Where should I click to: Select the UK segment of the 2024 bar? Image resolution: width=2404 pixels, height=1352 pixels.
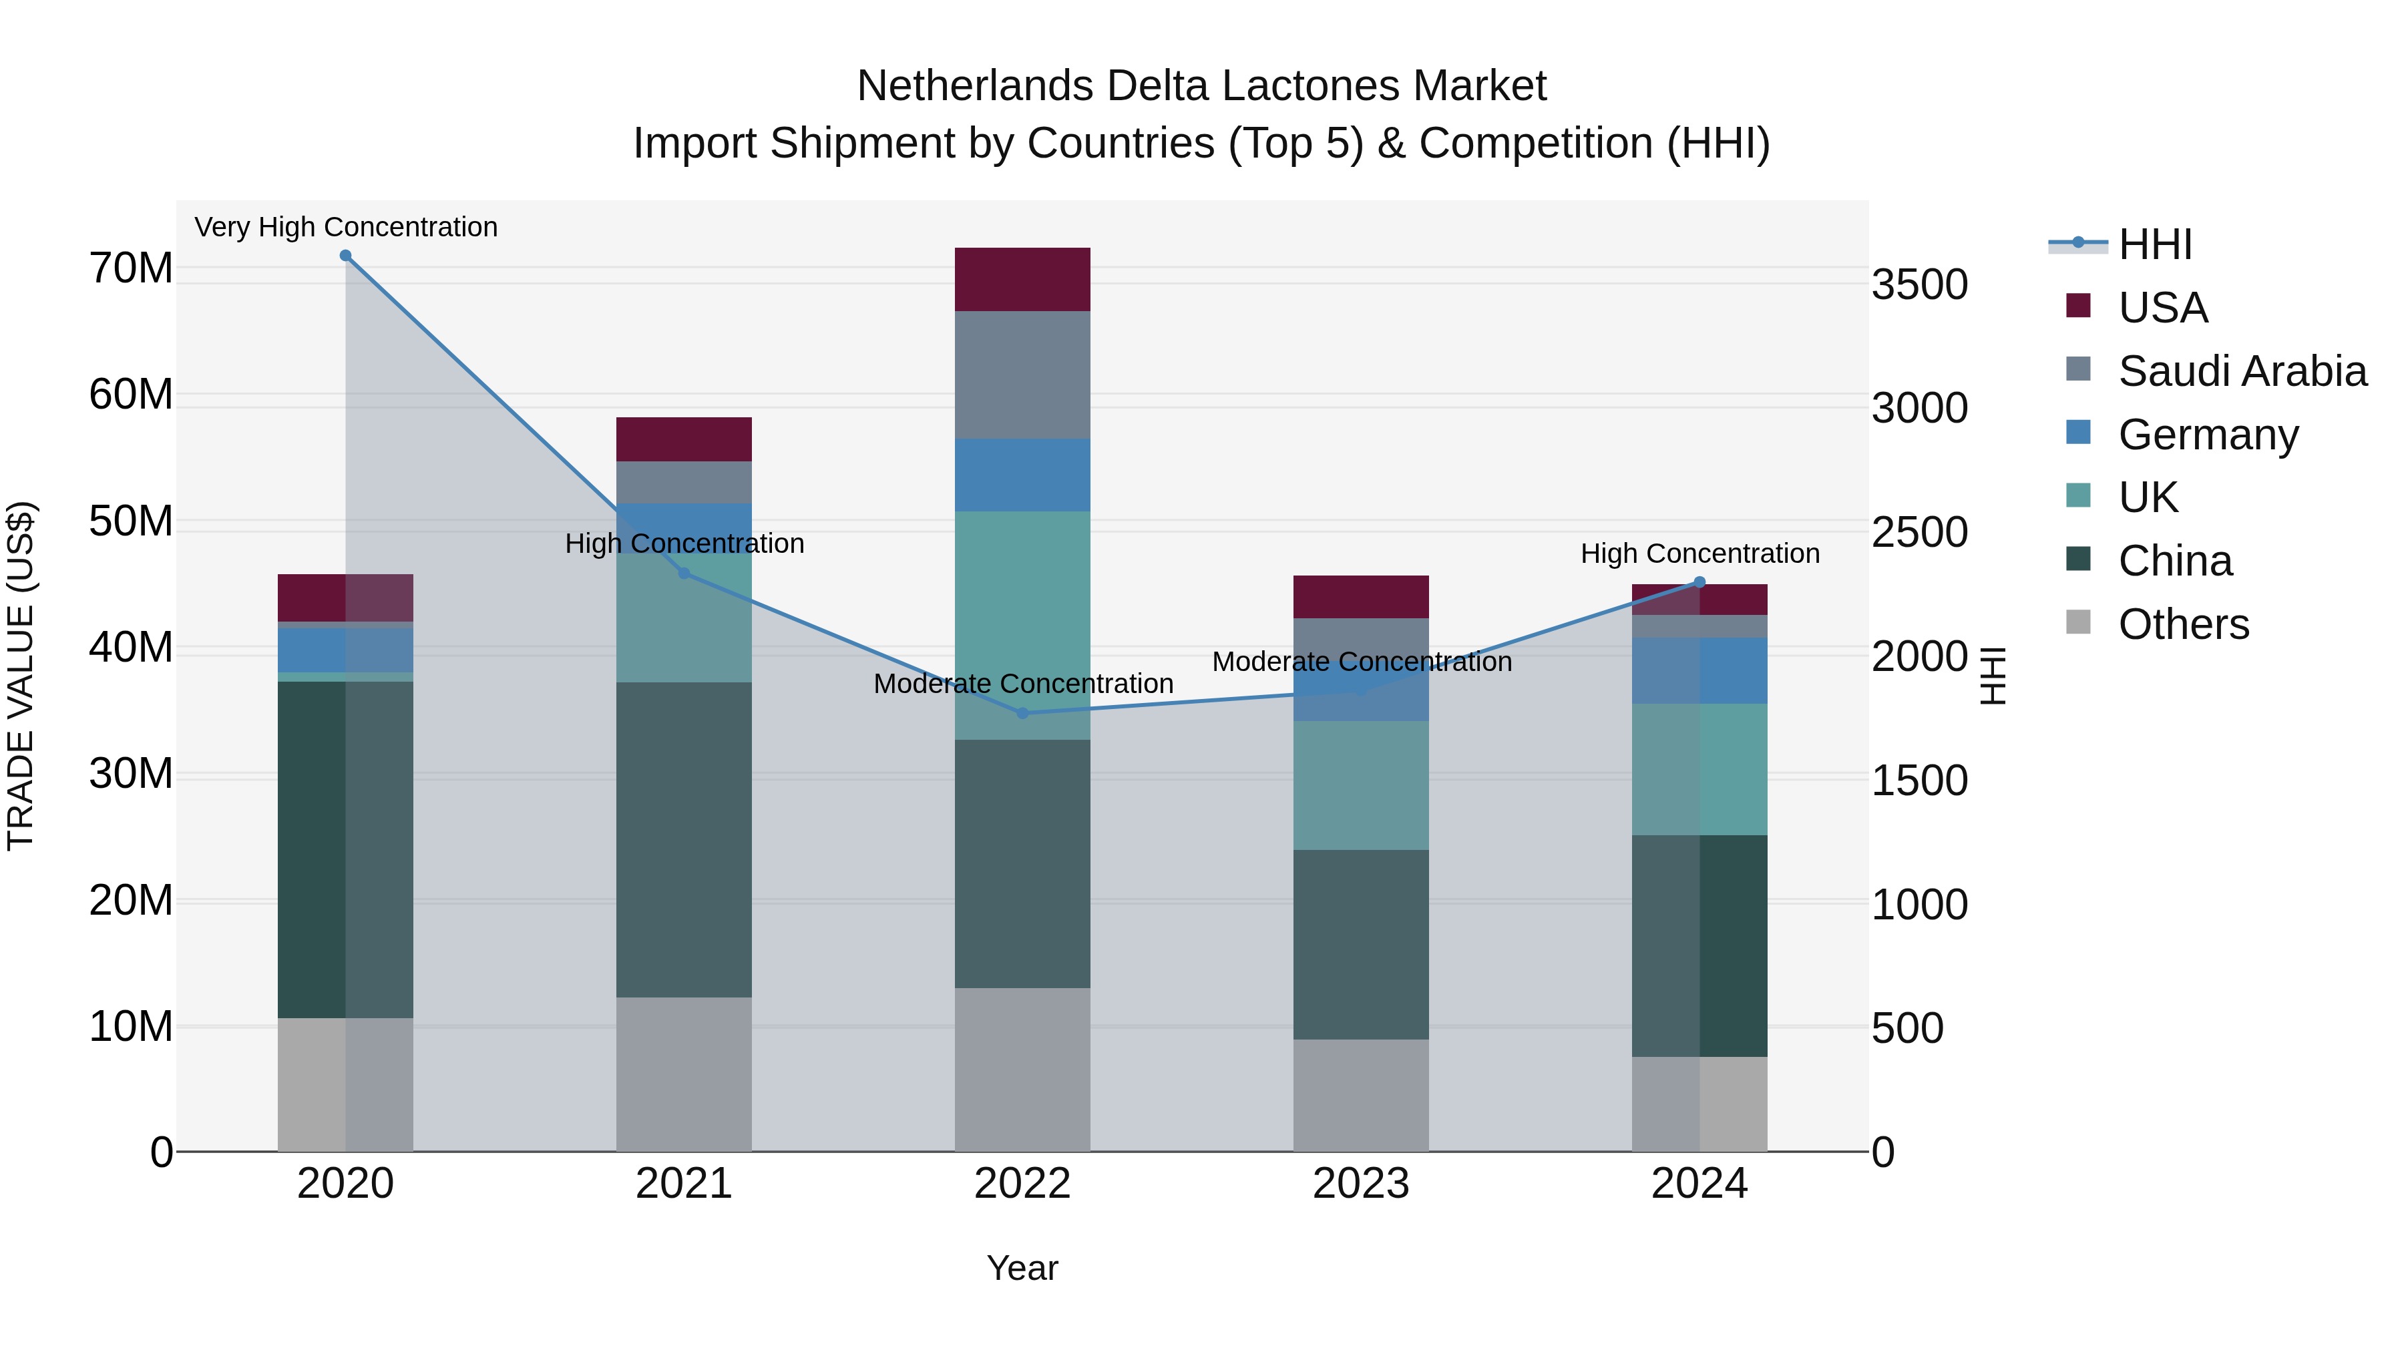pos(1699,770)
